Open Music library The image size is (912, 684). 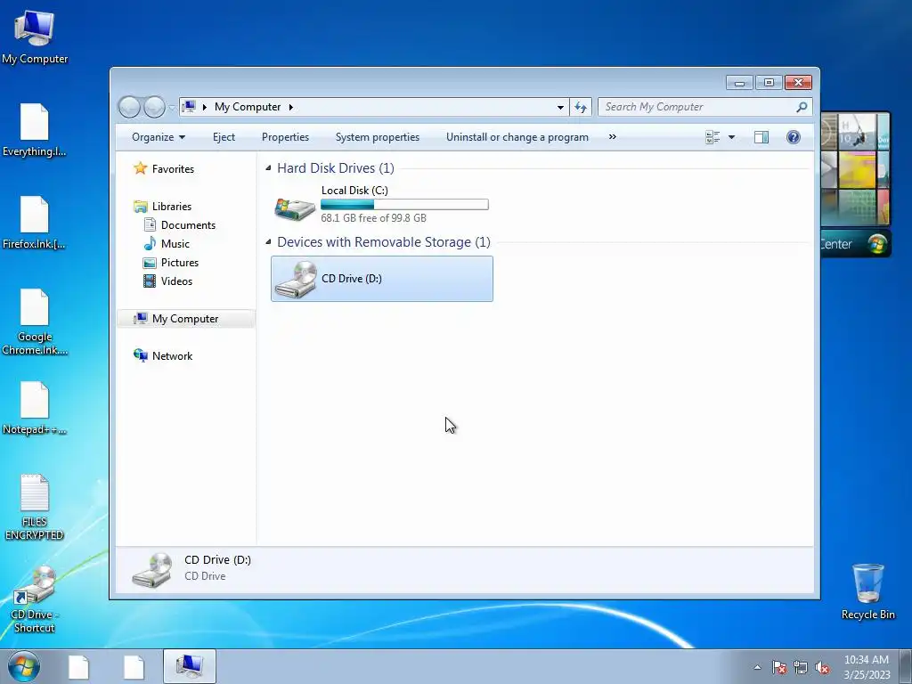coord(167,244)
